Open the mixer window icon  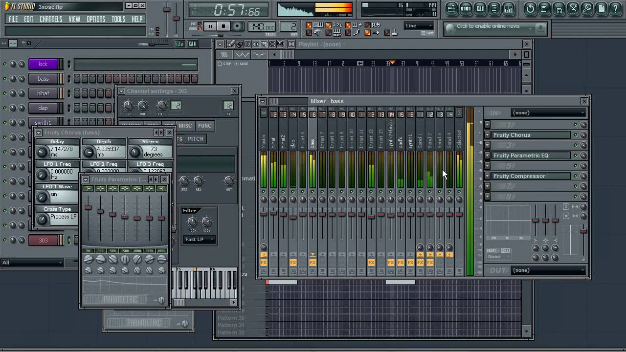tap(508, 8)
